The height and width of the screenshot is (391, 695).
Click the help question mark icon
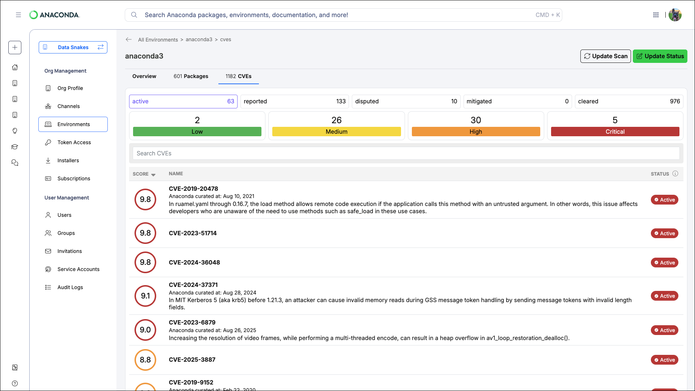(15, 383)
